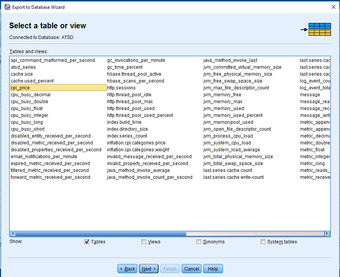Screen dimensions: 340x277
Task: Enable the System tables checkbox
Action: (263, 241)
